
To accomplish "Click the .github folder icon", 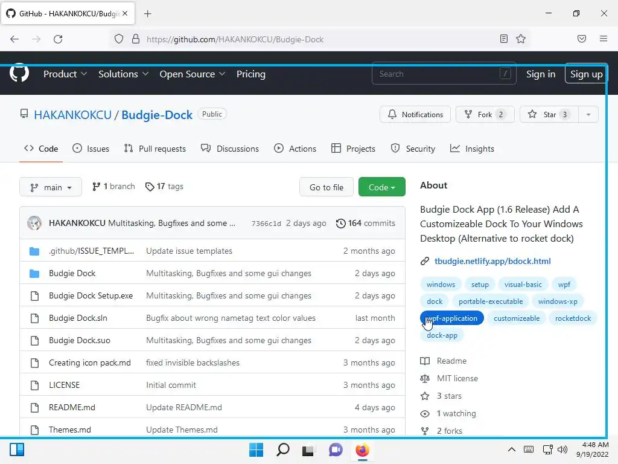I will pyautogui.click(x=34, y=251).
